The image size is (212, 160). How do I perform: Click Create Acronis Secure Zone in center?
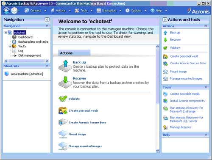click(x=87, y=122)
